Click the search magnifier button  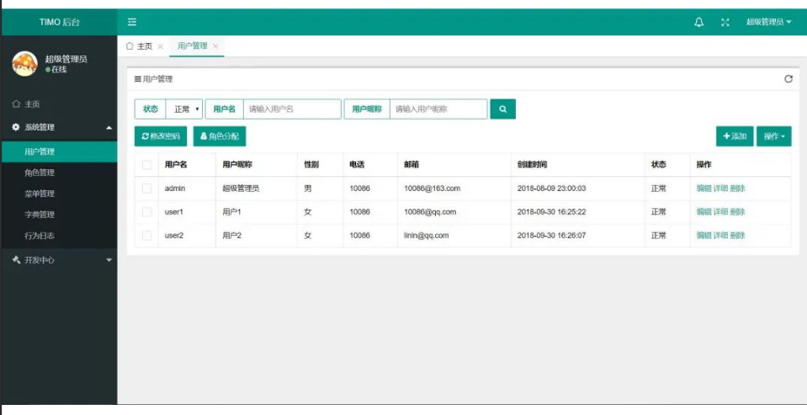click(503, 109)
